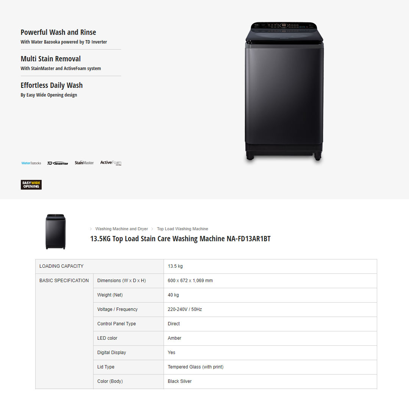Click the NA-FD13AR1BT product title
The height and width of the screenshot is (409, 409).
click(x=180, y=239)
